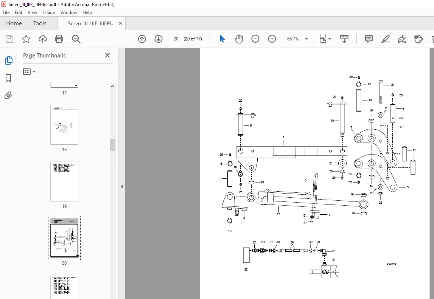Click the page number input field
This screenshot has height=299, width=434.
click(176, 39)
